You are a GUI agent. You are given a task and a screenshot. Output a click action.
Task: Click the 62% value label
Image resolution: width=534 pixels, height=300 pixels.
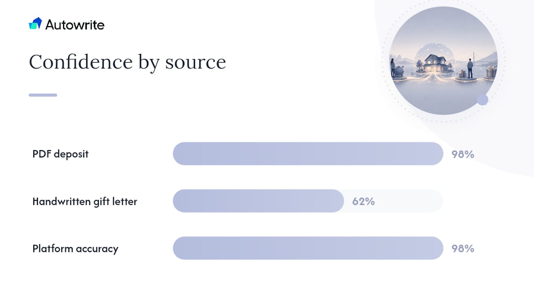coord(363,202)
